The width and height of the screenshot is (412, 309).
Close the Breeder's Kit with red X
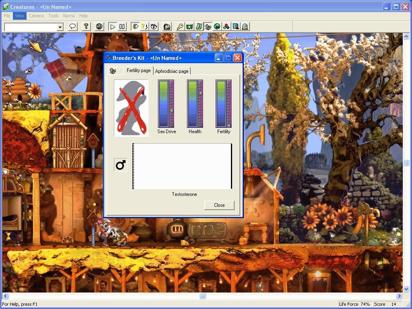click(x=237, y=58)
